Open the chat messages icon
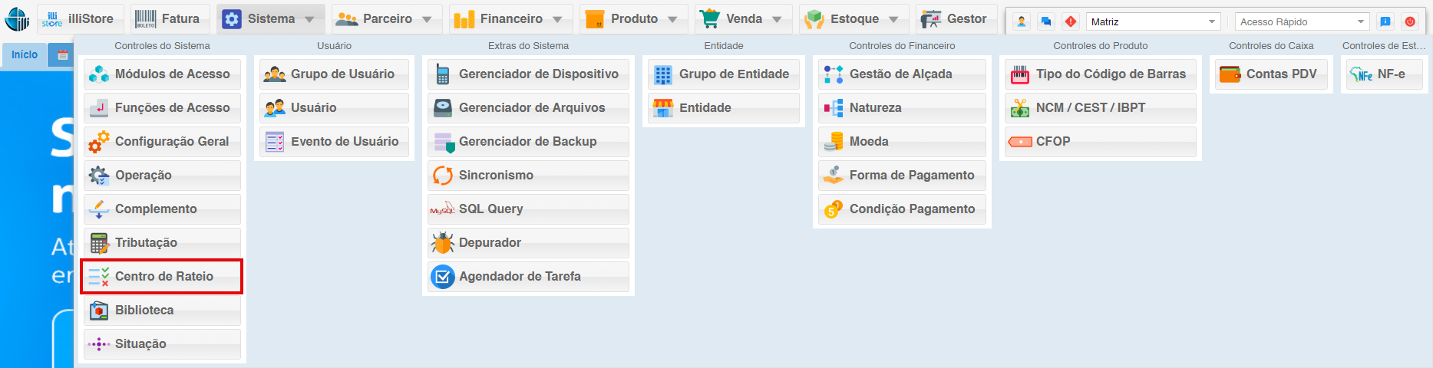The width and height of the screenshot is (1433, 368). point(1045,21)
